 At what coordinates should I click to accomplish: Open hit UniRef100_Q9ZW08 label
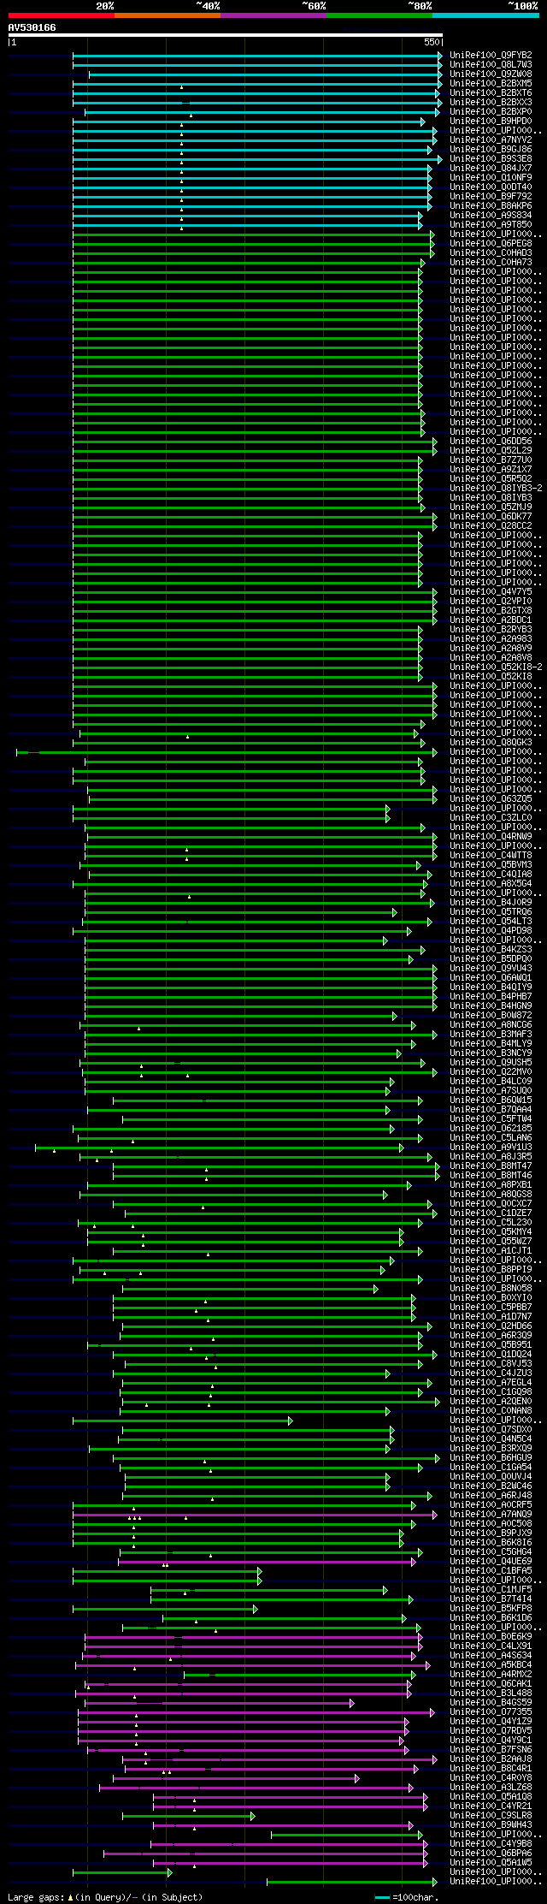[491, 74]
